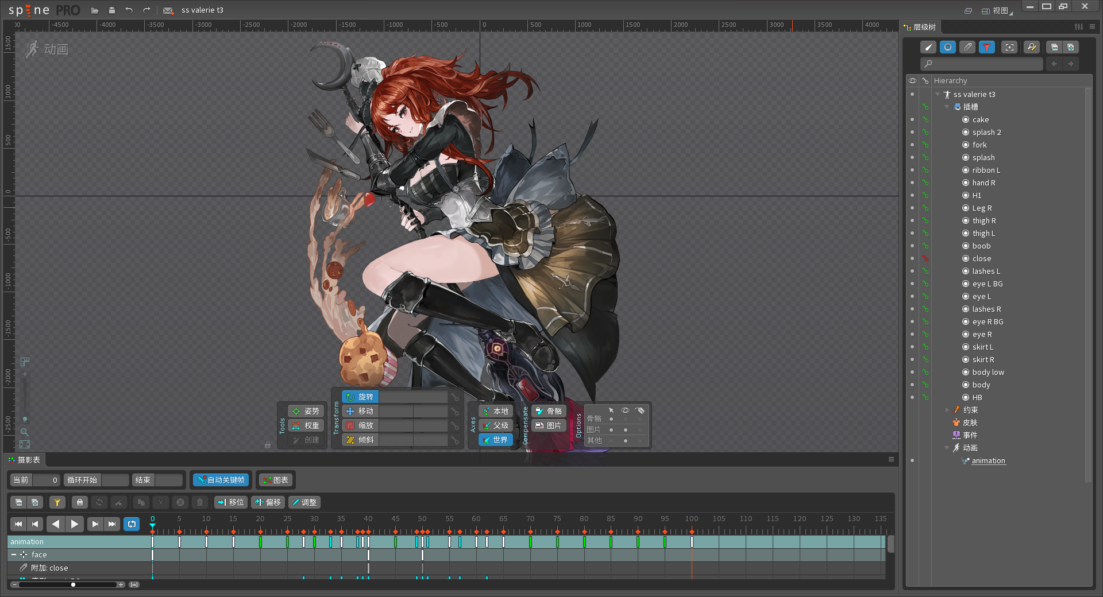Viewport: 1103px width, 597px height.
Task: Click the 移位 shift button
Action: pos(231,502)
